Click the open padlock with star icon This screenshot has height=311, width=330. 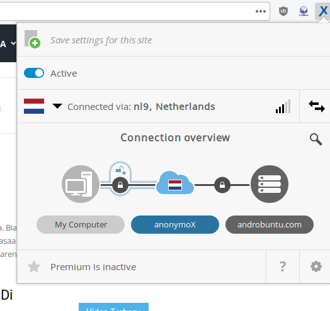[121, 170]
